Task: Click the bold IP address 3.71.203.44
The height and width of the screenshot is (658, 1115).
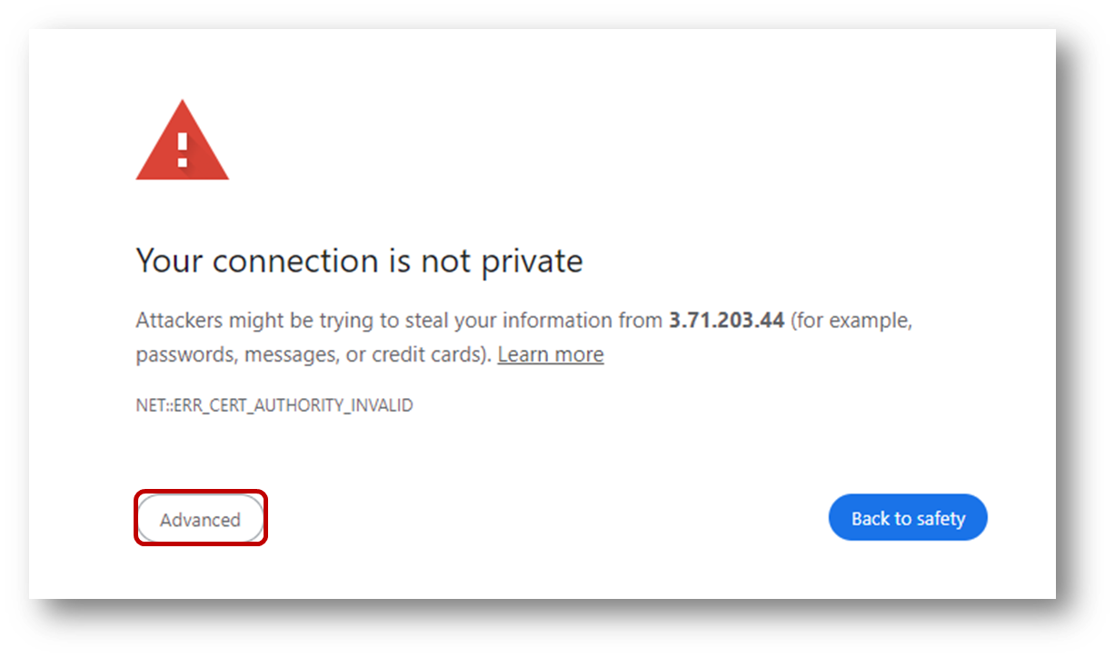Action: pos(726,321)
